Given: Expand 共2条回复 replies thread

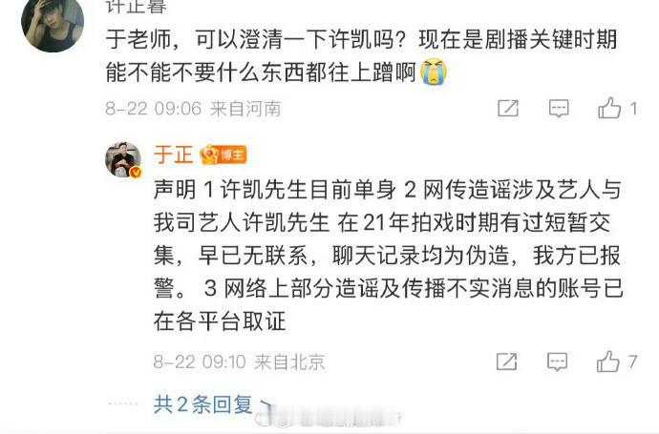Looking at the screenshot, I should pyautogui.click(x=202, y=404).
